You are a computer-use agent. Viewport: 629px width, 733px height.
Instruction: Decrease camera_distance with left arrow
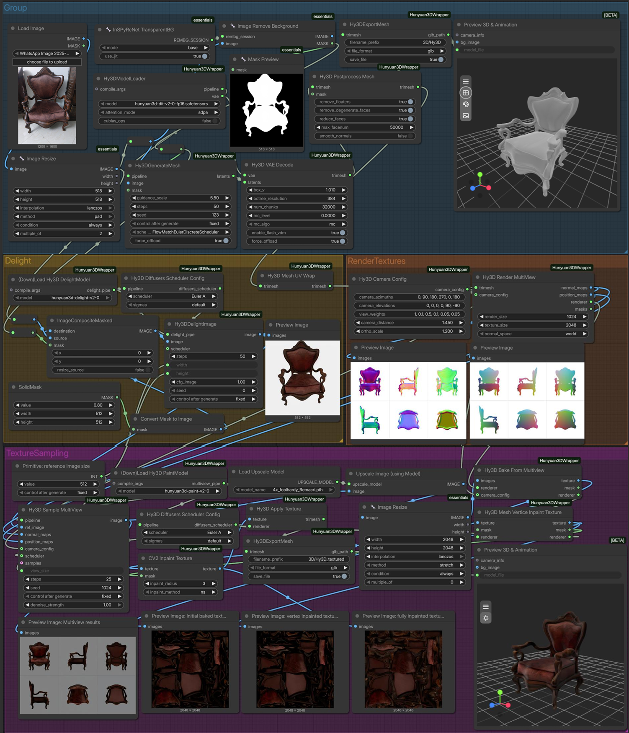pos(358,323)
